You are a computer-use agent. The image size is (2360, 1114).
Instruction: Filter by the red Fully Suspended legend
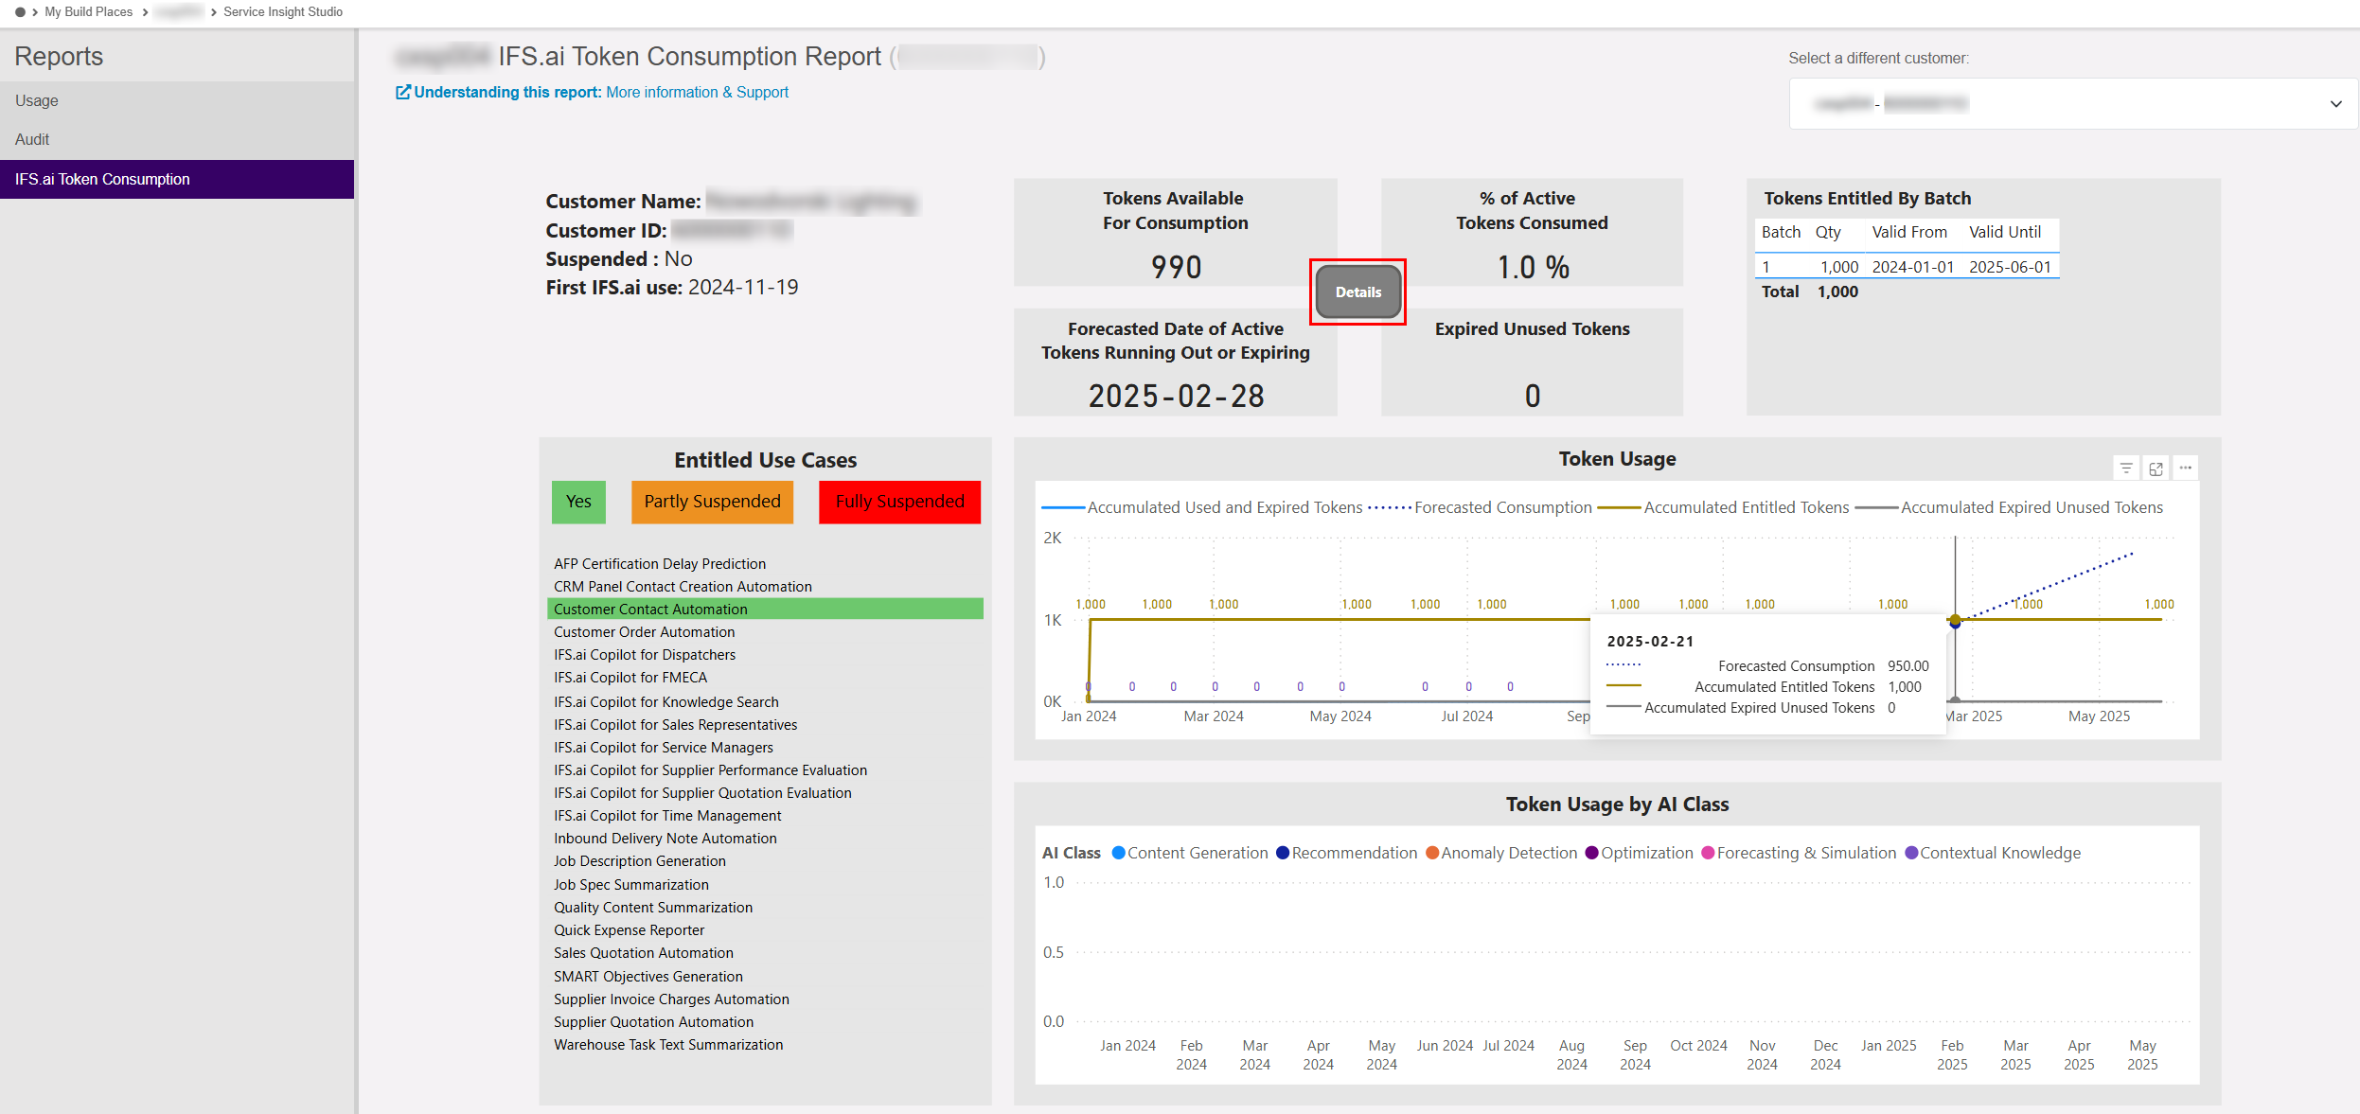click(x=899, y=502)
